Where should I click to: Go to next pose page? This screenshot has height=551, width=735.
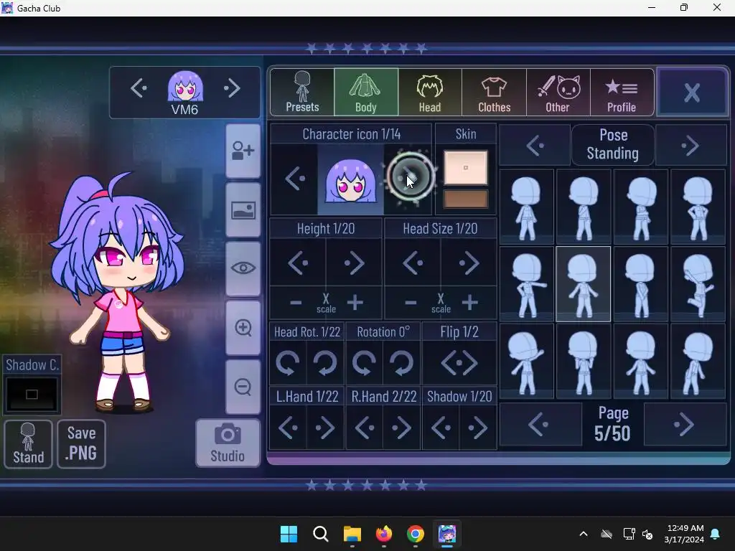(x=685, y=425)
